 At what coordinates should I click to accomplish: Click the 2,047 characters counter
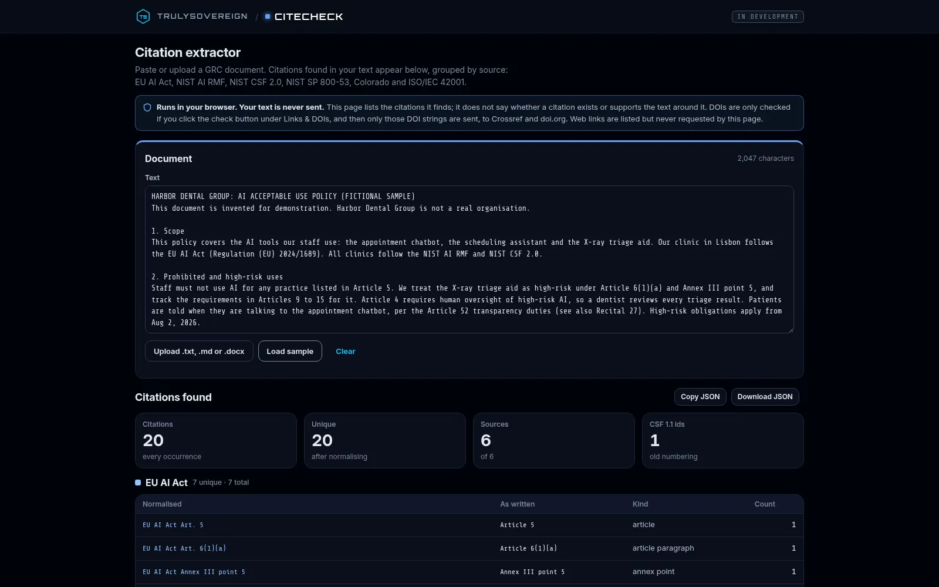(x=765, y=158)
